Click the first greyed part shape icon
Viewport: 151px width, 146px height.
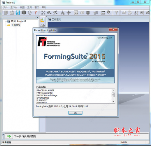pos(124,13)
